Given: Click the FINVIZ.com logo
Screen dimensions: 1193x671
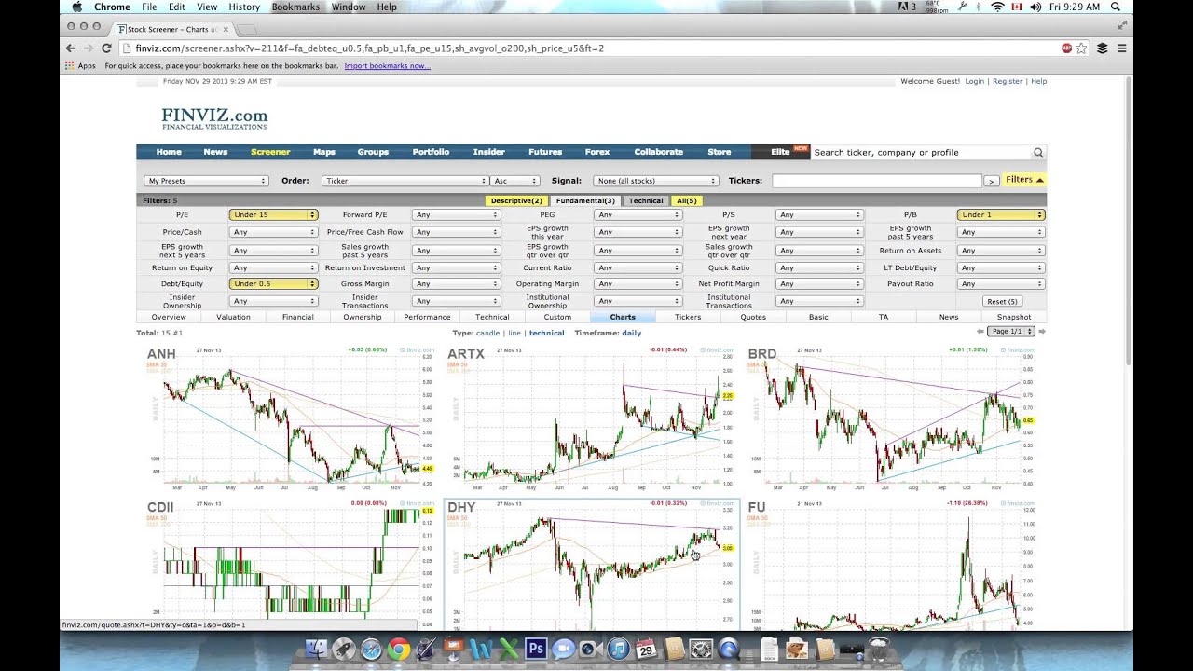Looking at the screenshot, I should point(214,118).
